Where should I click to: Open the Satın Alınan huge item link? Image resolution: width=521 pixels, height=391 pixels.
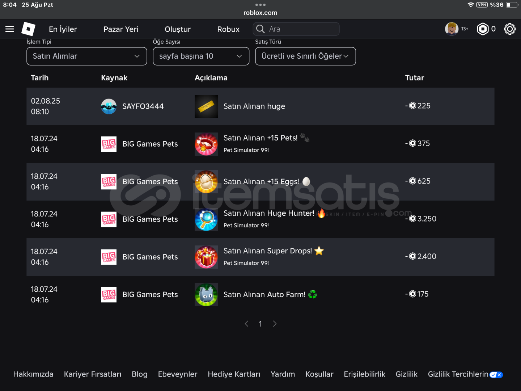pyautogui.click(x=254, y=106)
